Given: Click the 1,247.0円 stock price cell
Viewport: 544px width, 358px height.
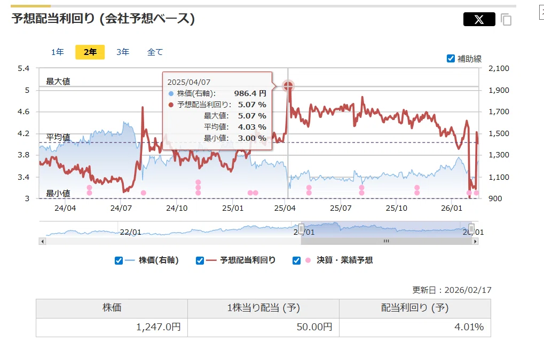Looking at the screenshot, I should [112, 327].
